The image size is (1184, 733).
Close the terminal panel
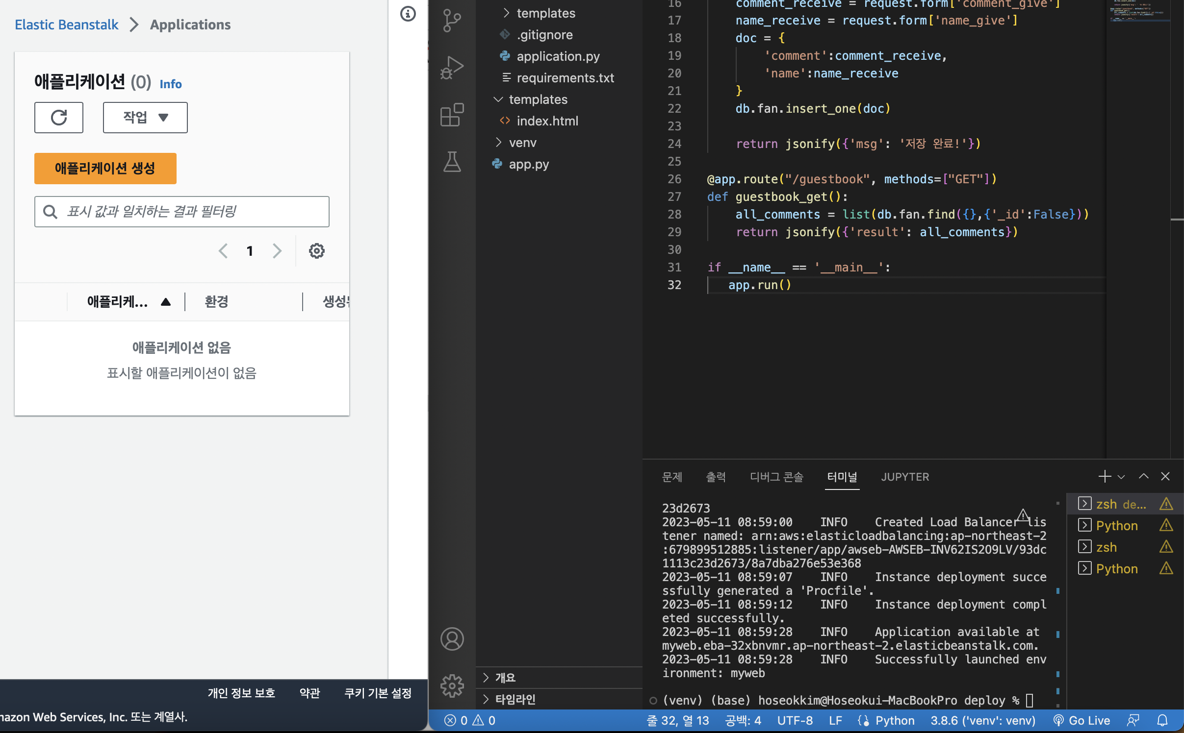(x=1165, y=476)
